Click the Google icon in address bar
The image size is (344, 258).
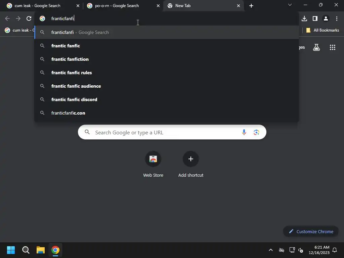point(42,19)
